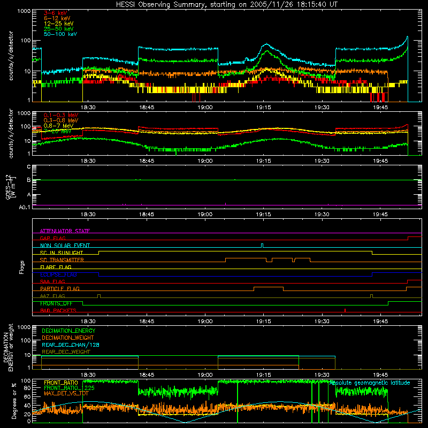Select the NON_SOLAR_EVENT flag label
Image resolution: width=428 pixels, height=428 pixels.
[x=65, y=246]
